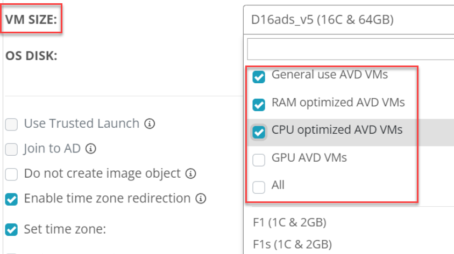
Task: Enable the GPU AVD VMs filter
Action: [259, 160]
